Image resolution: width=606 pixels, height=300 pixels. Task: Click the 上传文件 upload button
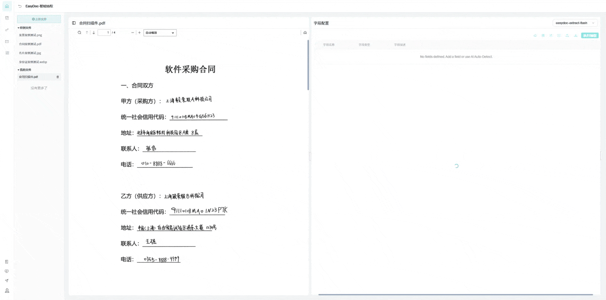point(39,18)
